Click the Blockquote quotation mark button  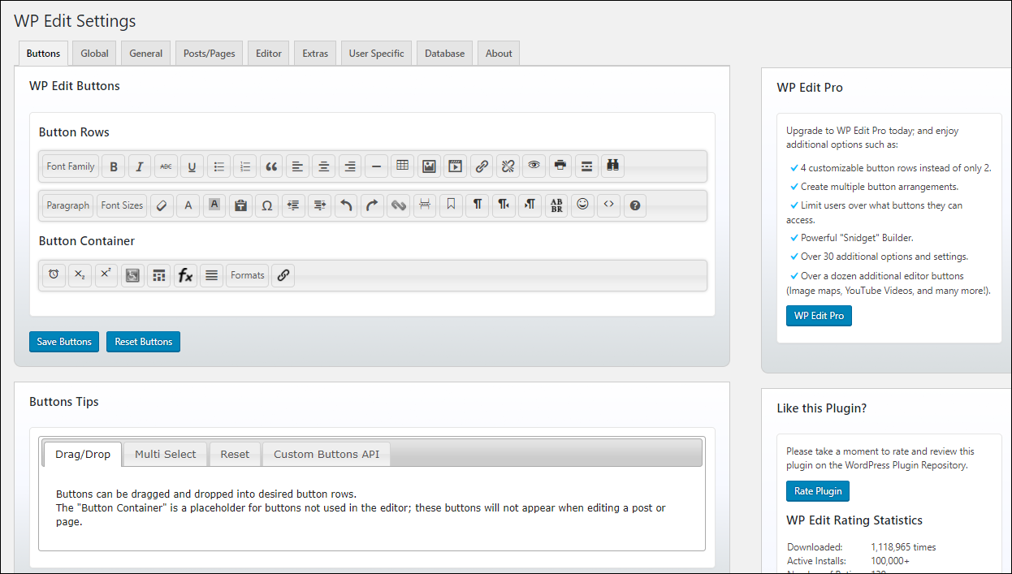click(271, 166)
